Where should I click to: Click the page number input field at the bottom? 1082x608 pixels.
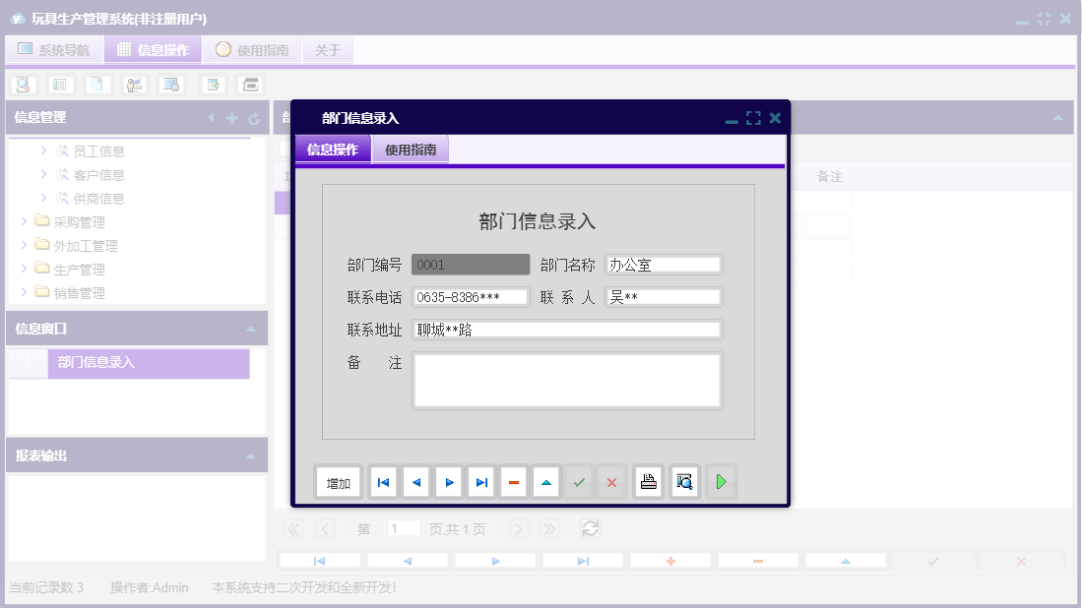coord(403,528)
